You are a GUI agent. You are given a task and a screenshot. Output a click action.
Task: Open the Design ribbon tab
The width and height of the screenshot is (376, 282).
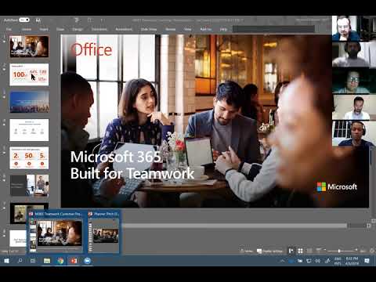(78, 29)
